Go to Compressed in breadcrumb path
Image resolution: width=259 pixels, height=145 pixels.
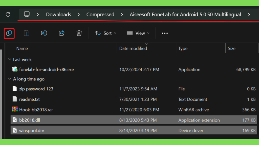click(x=100, y=15)
